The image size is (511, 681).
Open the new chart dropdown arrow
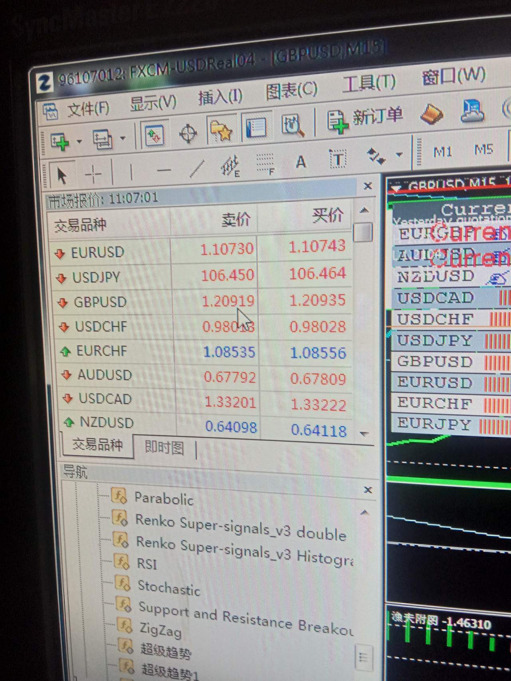79,141
